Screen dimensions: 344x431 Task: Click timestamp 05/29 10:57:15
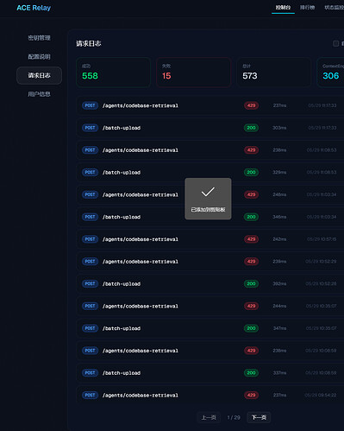click(322, 239)
